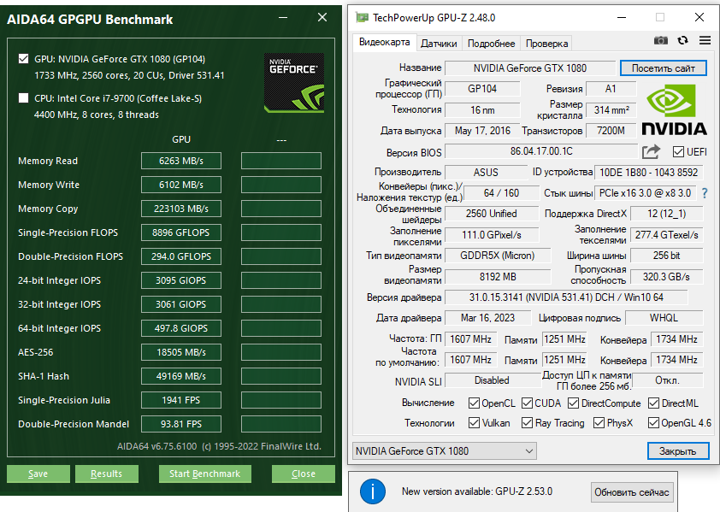Click the Close button in AIDA64
The width and height of the screenshot is (720, 512).
304,474
